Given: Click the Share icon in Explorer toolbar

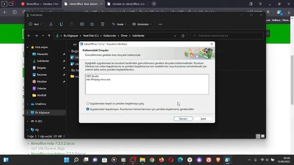Looking at the screenshot, I should (x=92, y=24).
